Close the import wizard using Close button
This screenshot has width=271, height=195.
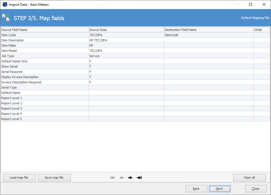pos(256,189)
